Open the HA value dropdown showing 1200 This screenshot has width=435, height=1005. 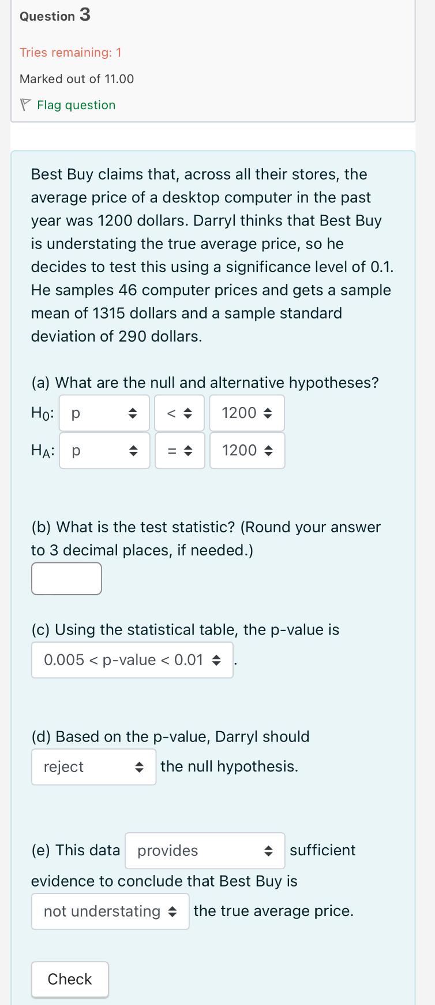(247, 450)
